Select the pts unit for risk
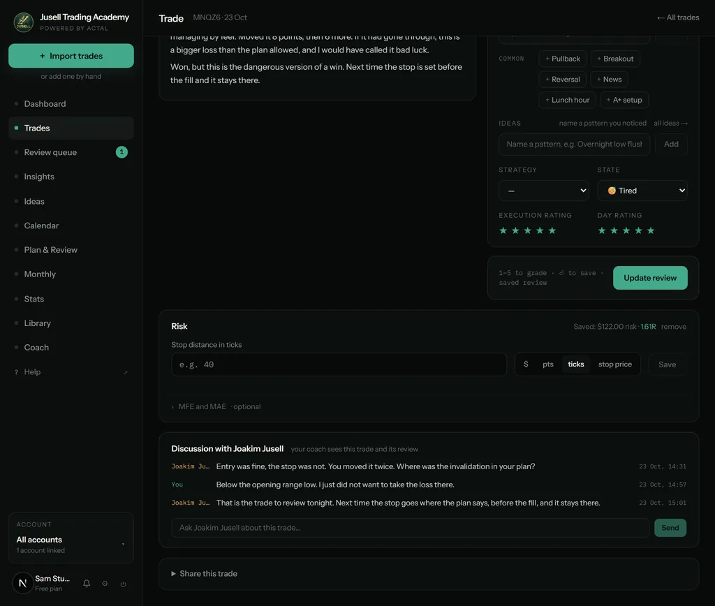The width and height of the screenshot is (715, 606). [x=548, y=364]
